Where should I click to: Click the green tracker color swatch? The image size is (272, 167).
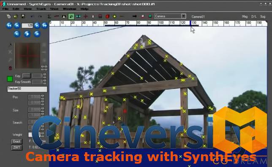[10, 79]
